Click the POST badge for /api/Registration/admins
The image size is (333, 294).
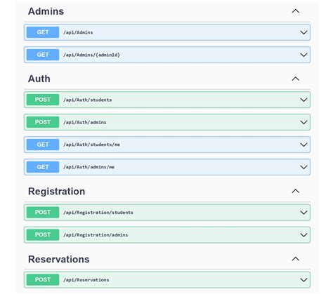pyautogui.click(x=43, y=235)
